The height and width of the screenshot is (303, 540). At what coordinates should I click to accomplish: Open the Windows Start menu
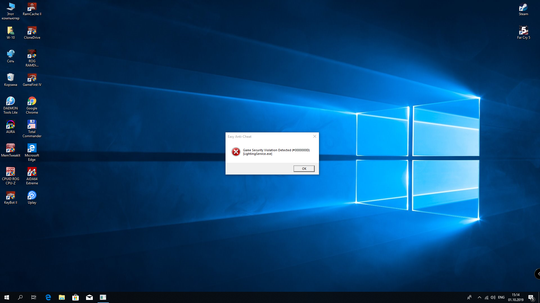tap(7, 297)
